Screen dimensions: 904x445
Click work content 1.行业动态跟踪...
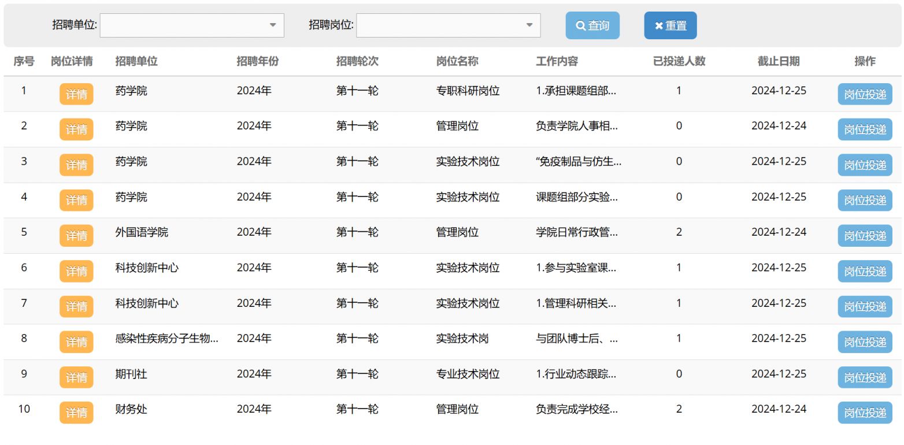pos(576,374)
